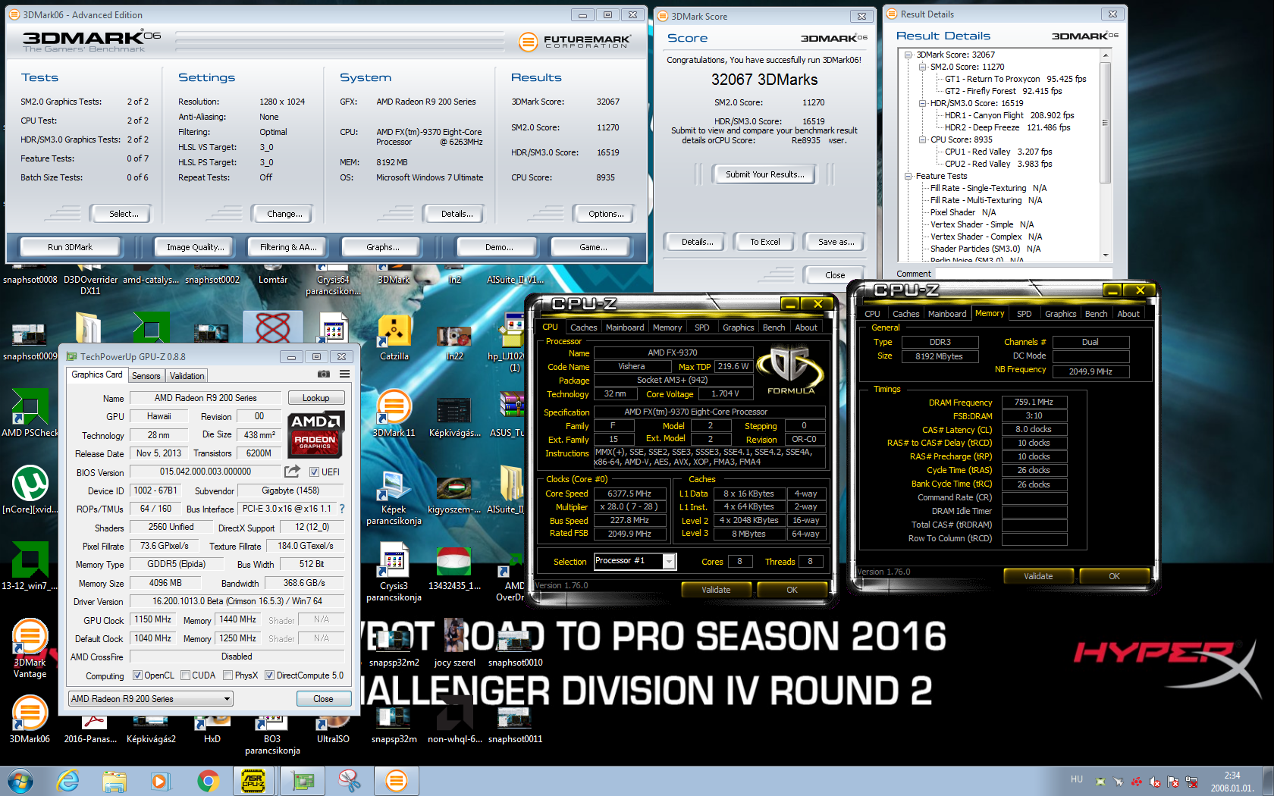1274x796 pixels.
Task: Collapse the 3DMark Score: 32067 tree node
Action: coord(908,55)
